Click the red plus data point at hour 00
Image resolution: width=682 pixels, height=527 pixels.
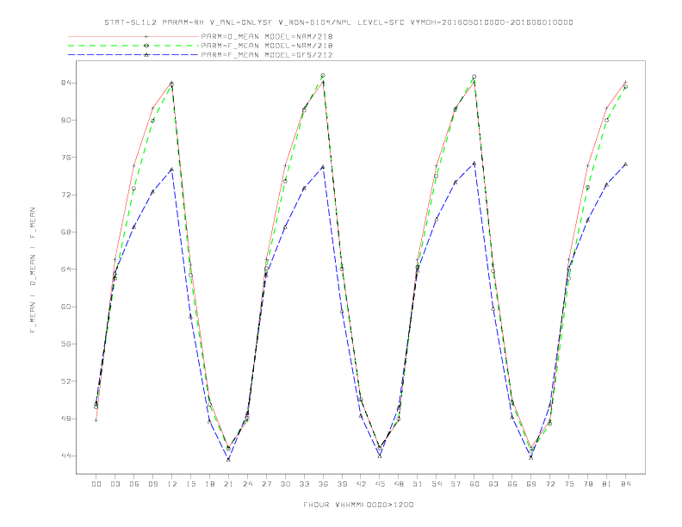96,420
